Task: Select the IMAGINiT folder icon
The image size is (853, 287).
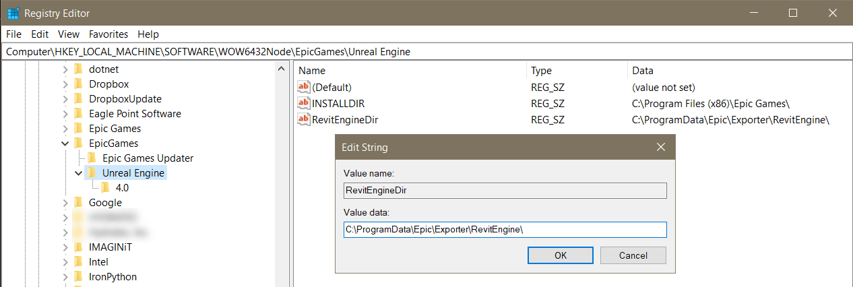Action: pos(78,247)
